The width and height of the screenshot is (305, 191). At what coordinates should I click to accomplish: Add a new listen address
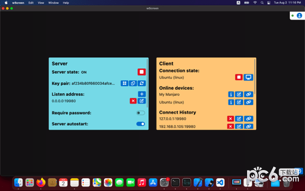coord(142,94)
